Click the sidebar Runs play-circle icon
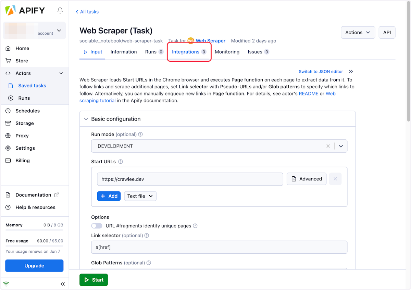Image resolution: width=411 pixels, height=290 pixels. click(x=11, y=98)
